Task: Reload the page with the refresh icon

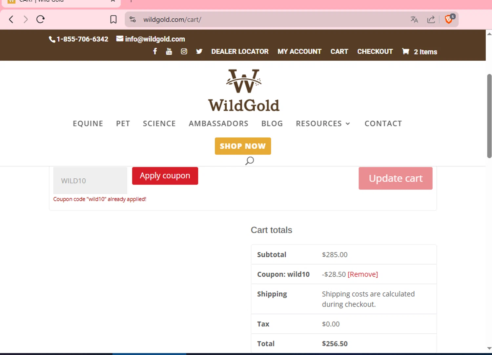Action: click(x=40, y=19)
